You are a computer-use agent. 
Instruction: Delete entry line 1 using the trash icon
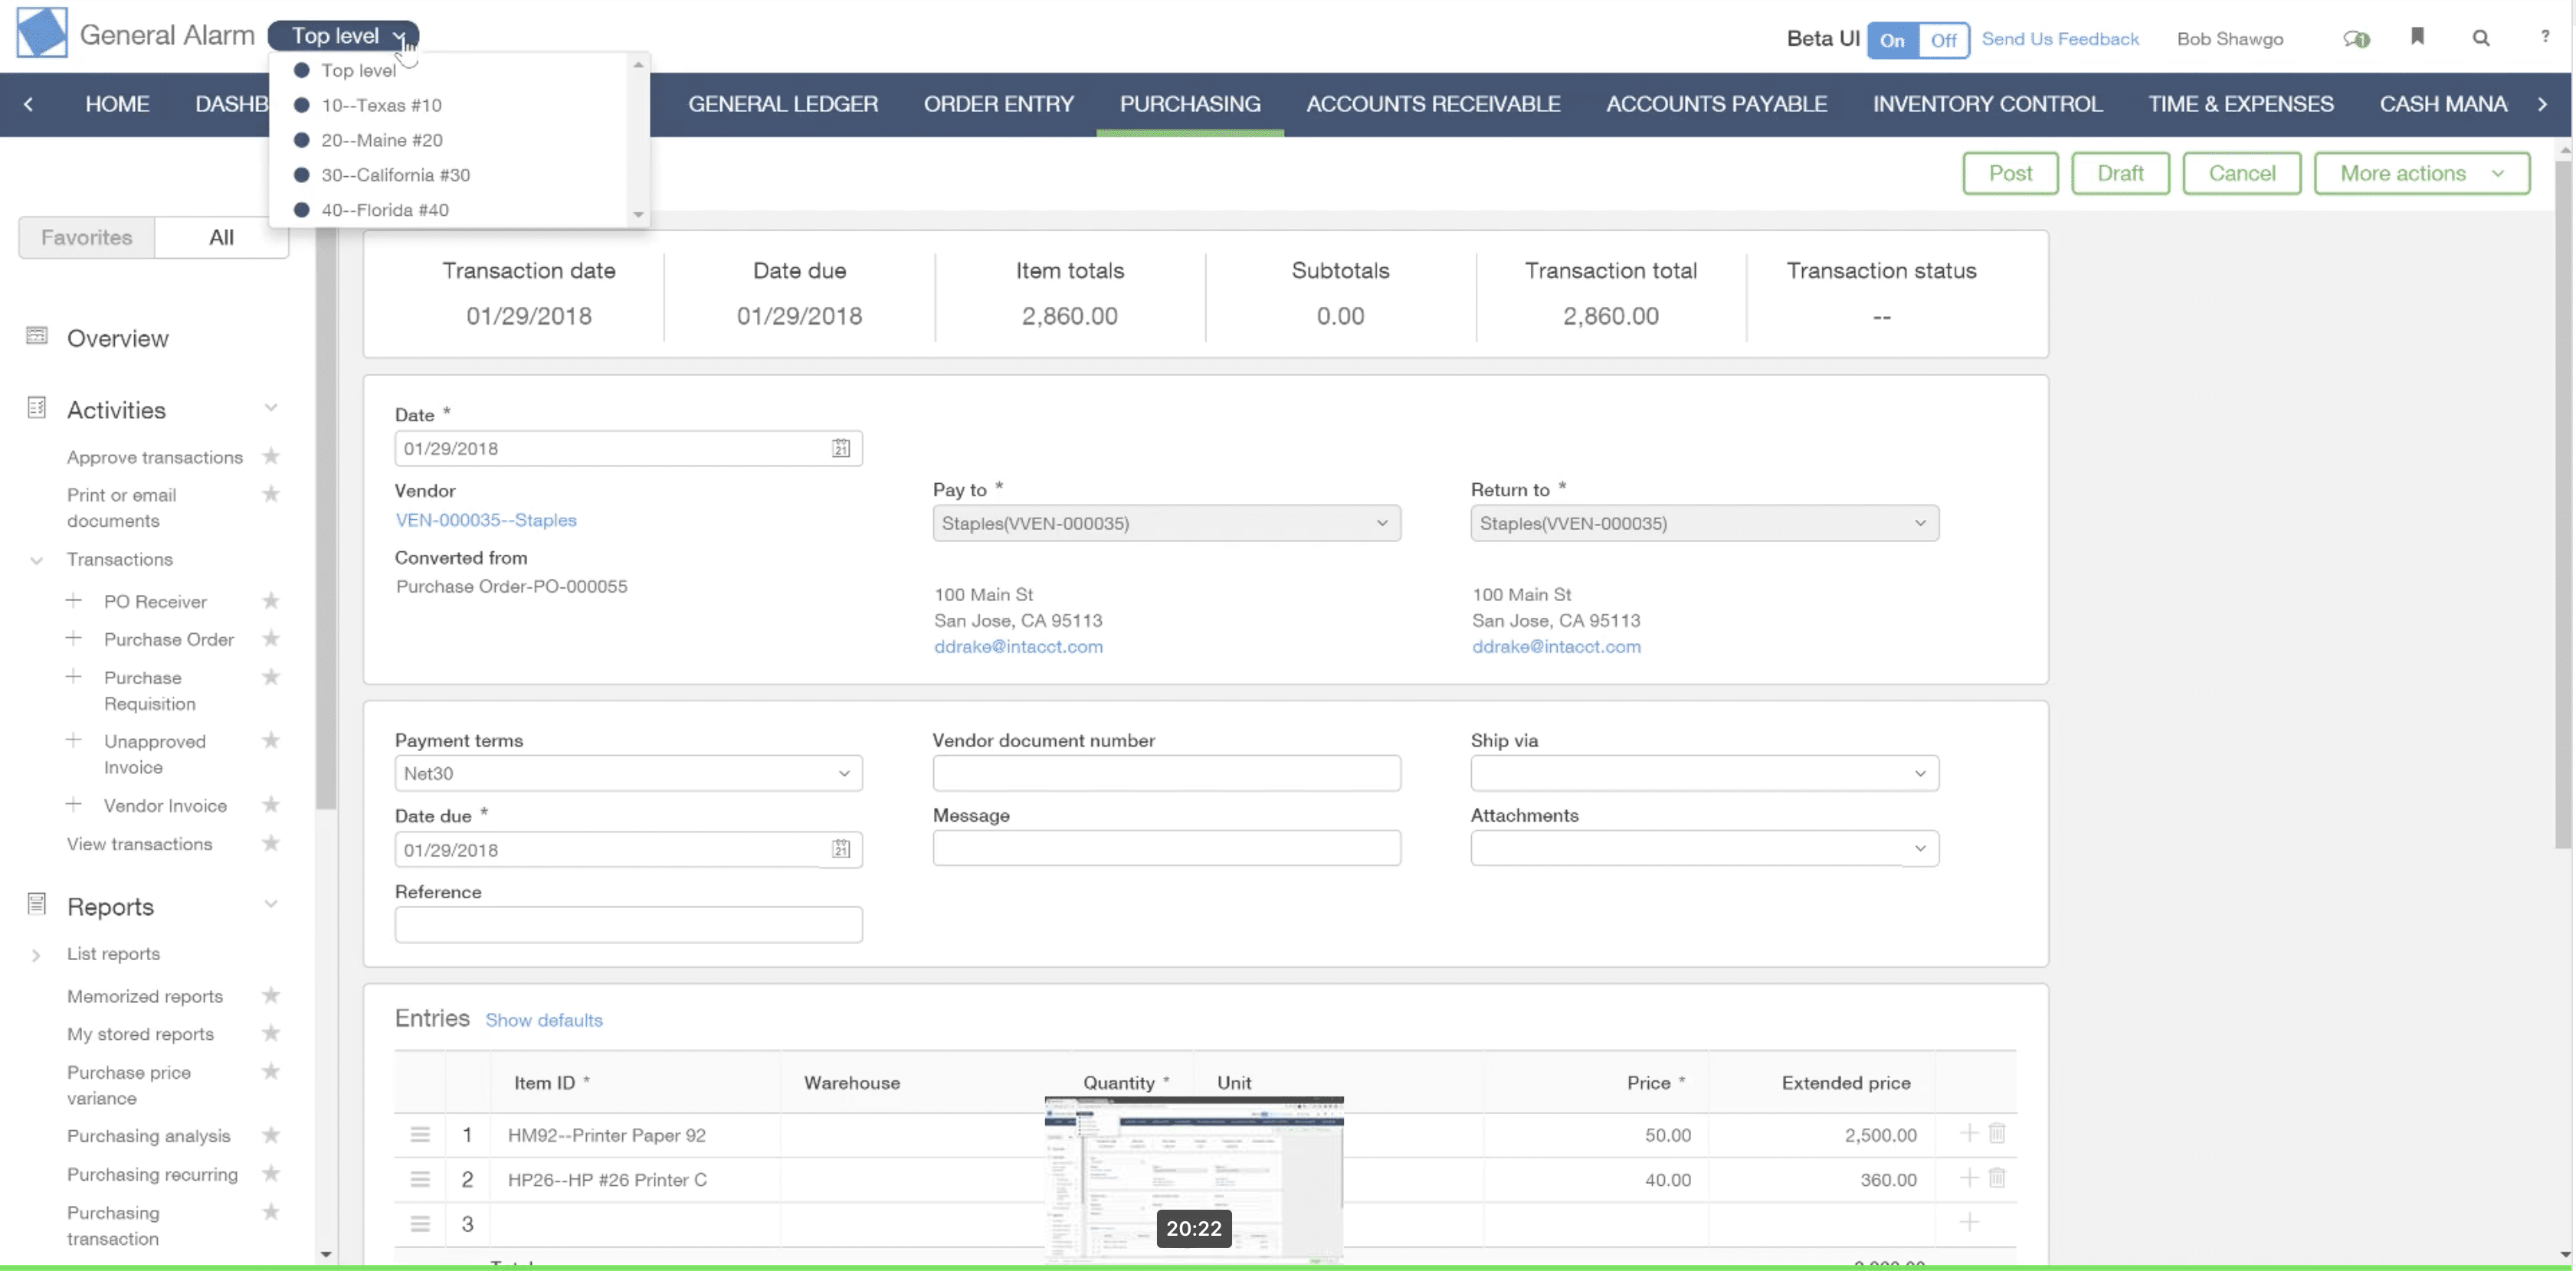tap(1997, 1134)
